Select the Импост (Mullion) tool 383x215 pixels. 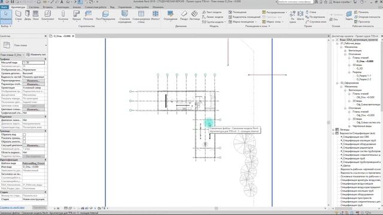point(156,15)
